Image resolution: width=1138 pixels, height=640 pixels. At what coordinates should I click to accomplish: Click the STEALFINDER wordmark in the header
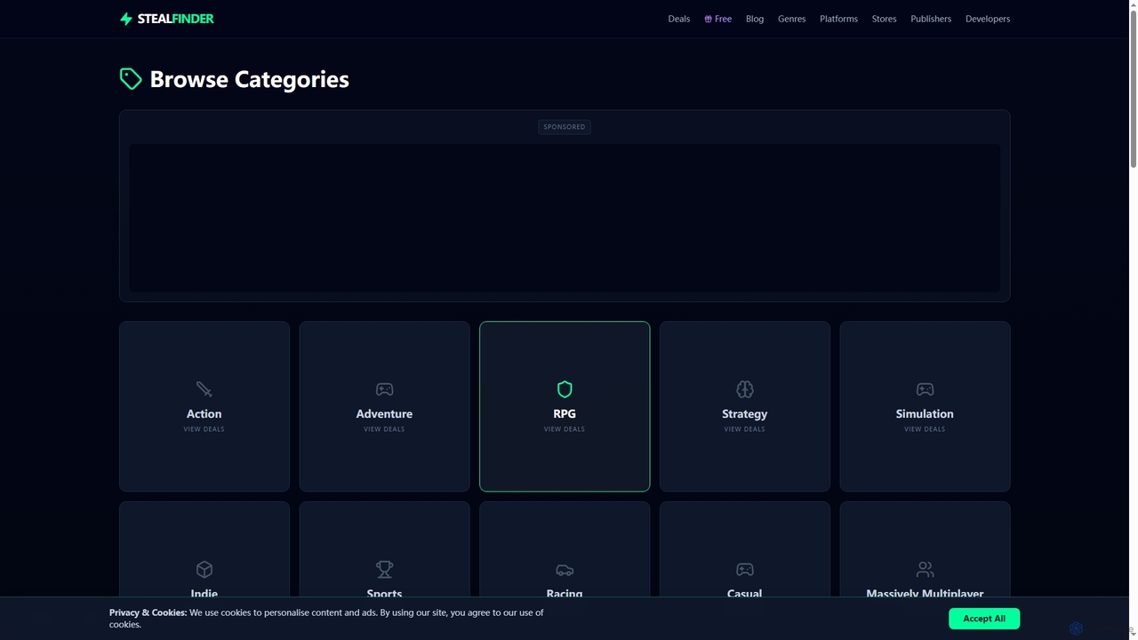[x=175, y=19]
